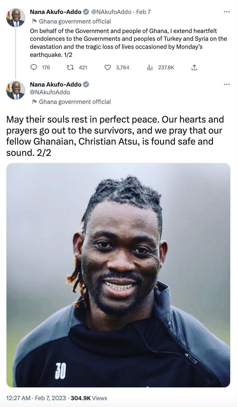Click first Ghana government official label

pos(75,21)
